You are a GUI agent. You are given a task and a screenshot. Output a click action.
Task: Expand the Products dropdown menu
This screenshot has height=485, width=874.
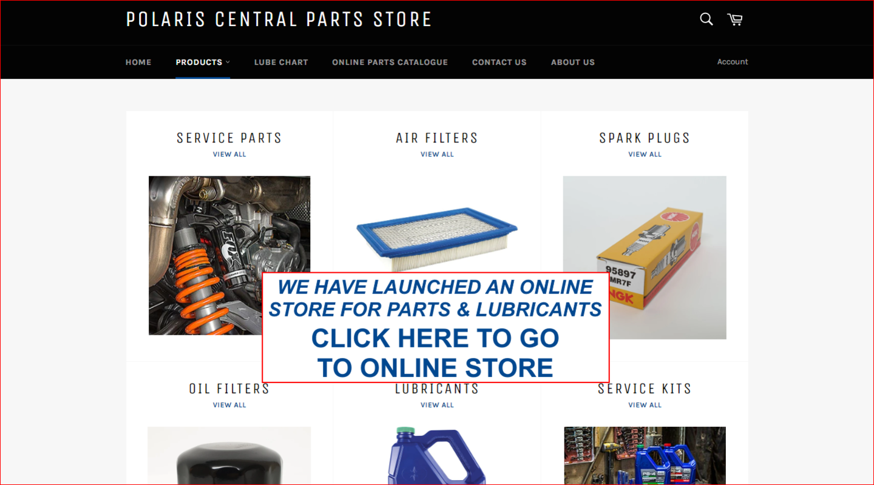tap(203, 62)
